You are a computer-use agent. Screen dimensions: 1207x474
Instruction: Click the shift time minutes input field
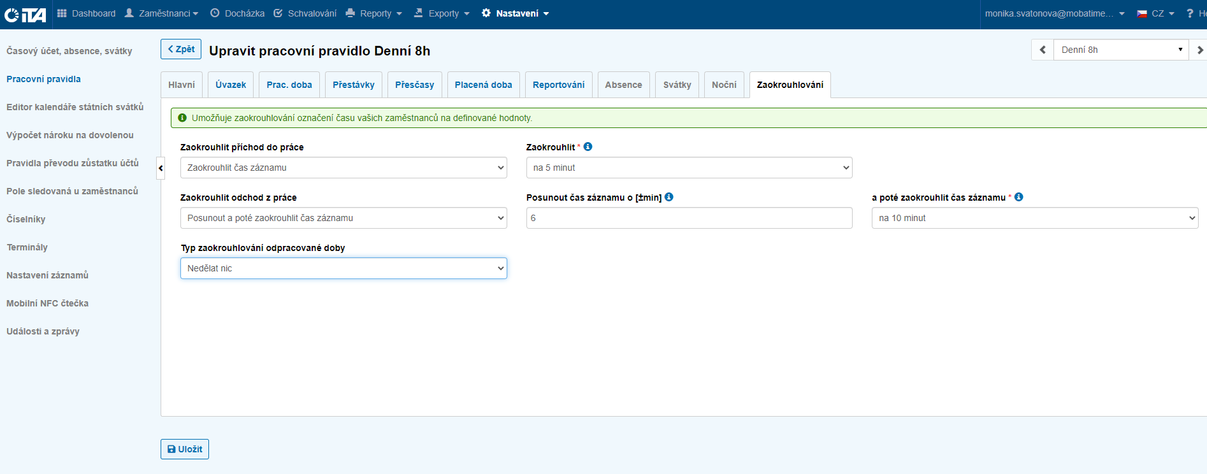[689, 218]
